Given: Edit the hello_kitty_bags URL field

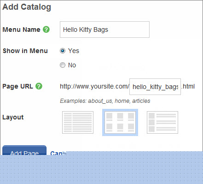Looking at the screenshot, I should point(155,87).
